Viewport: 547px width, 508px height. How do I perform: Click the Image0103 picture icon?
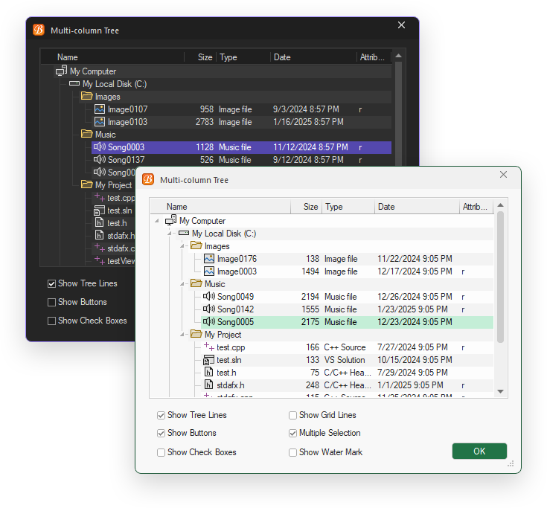click(100, 122)
